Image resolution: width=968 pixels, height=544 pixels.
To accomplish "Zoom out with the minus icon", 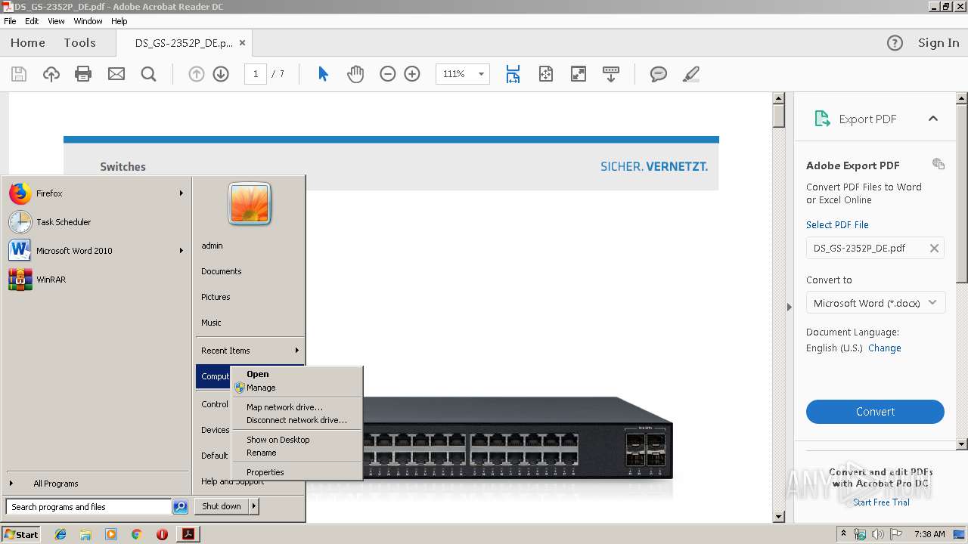I will pyautogui.click(x=388, y=74).
